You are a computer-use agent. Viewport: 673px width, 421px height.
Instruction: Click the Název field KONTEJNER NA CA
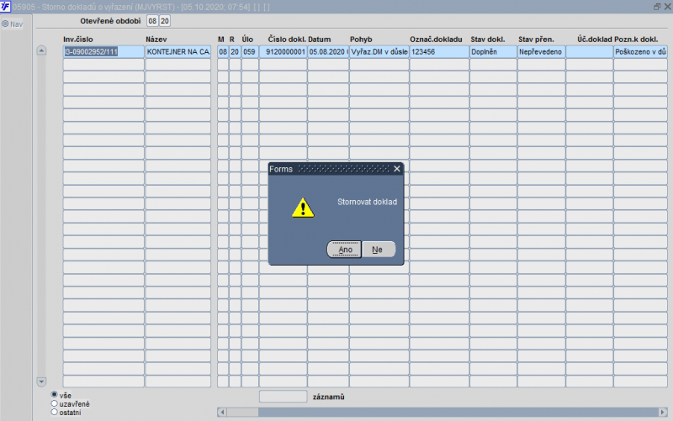tap(178, 52)
